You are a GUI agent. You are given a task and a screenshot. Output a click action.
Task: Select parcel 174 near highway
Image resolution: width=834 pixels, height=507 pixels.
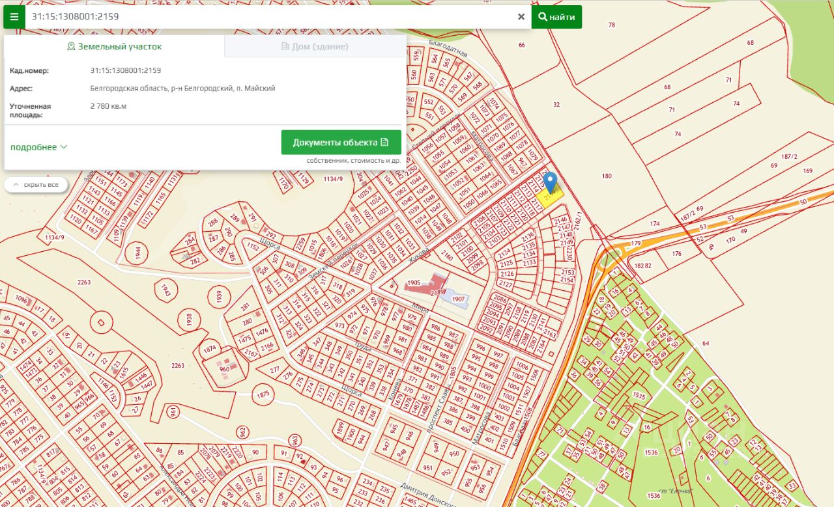(655, 224)
